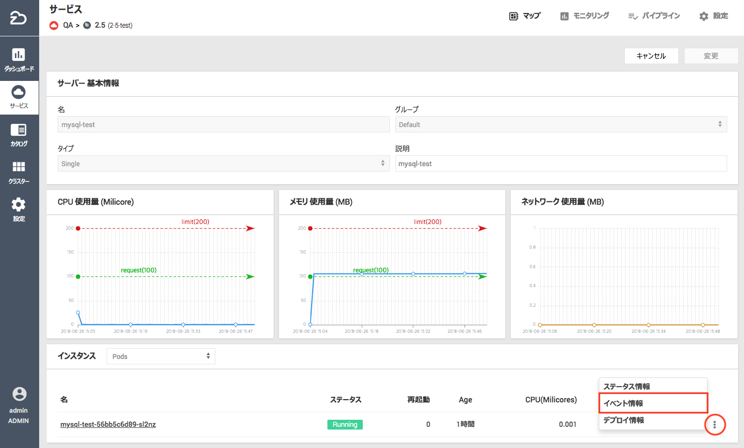Expand the Group dropdown showing Default
This screenshot has height=448, width=744.
[561, 124]
